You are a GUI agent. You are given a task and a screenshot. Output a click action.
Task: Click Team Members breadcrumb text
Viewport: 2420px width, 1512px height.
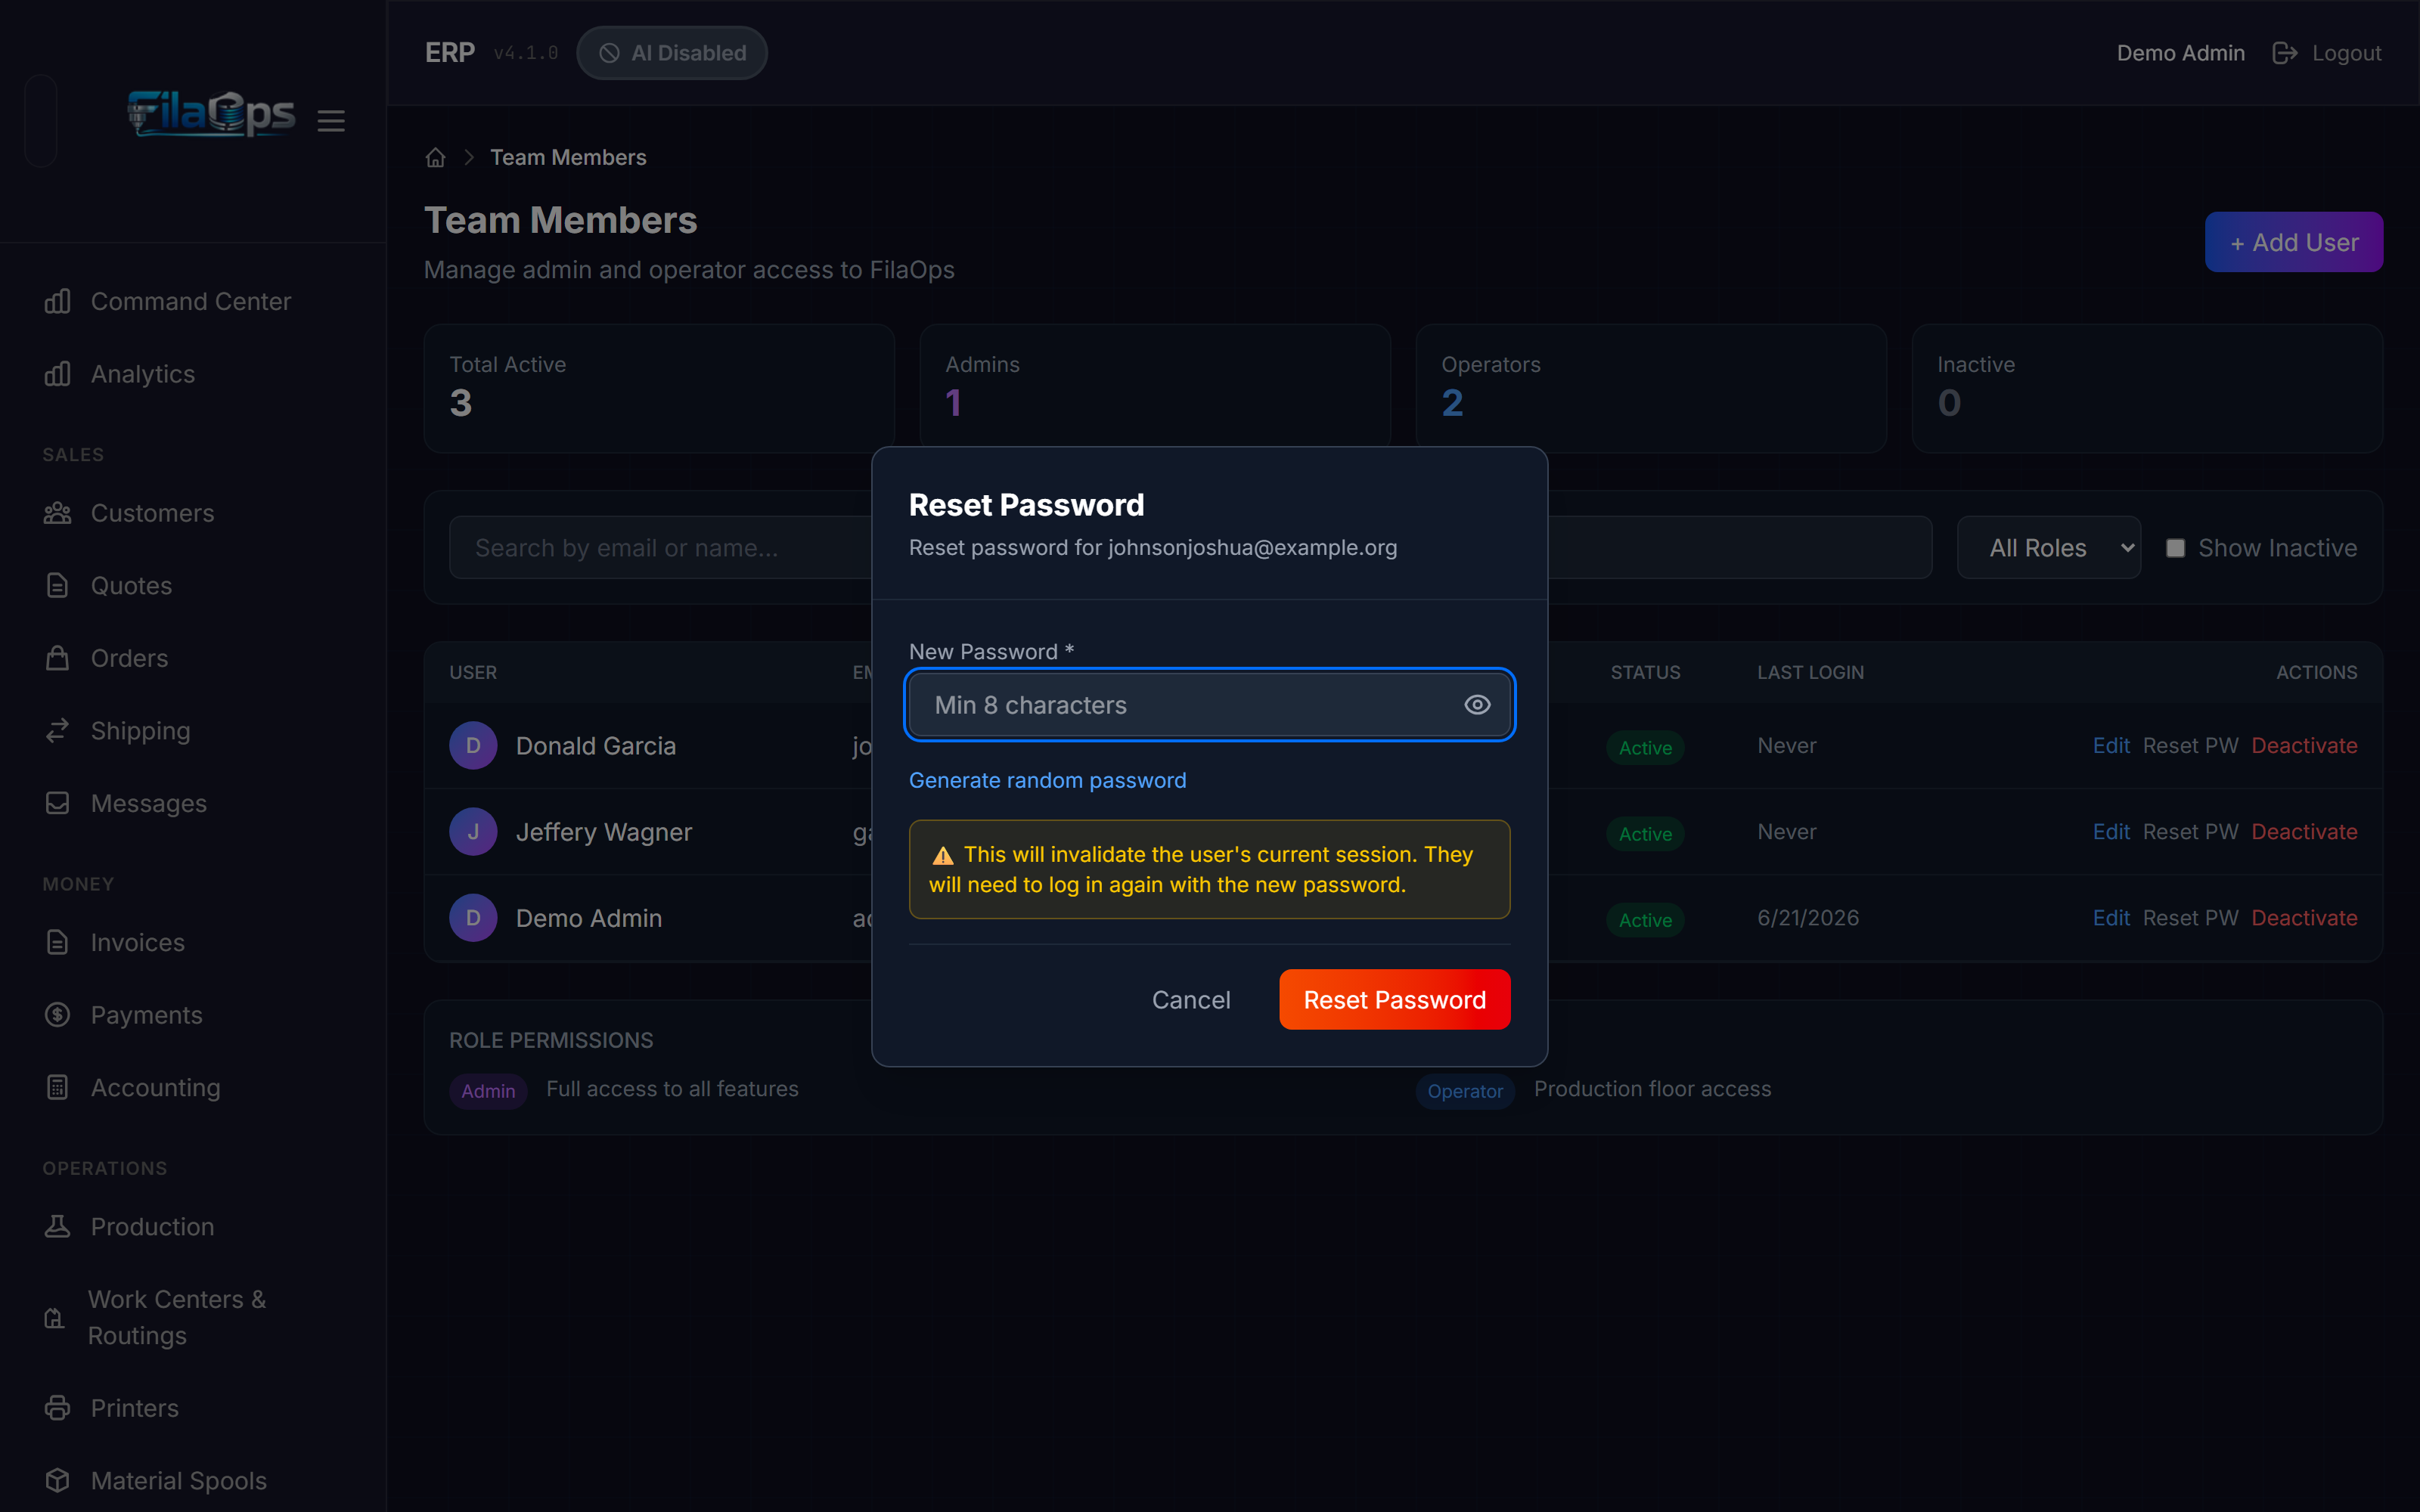coord(568,158)
